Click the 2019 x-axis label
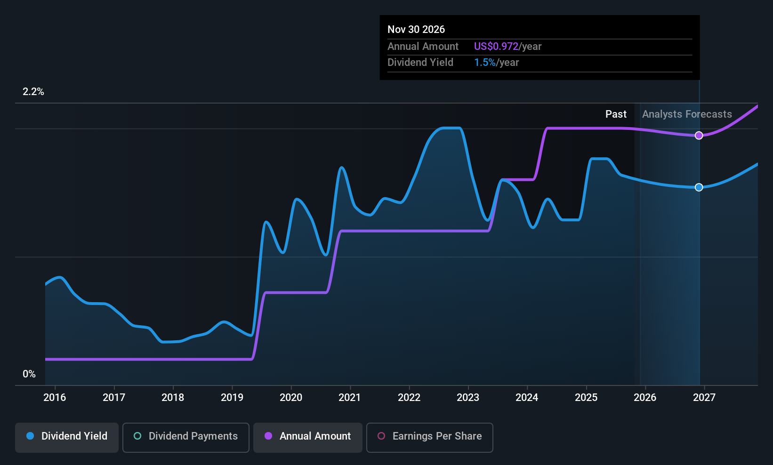 coord(232,398)
